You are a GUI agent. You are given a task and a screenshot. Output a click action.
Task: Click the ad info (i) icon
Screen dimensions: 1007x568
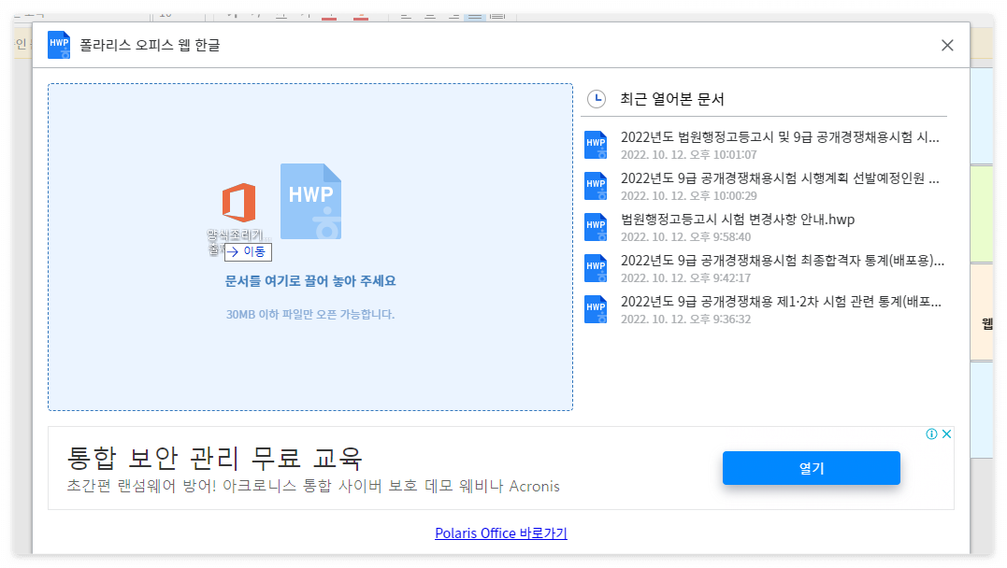pos(931,433)
